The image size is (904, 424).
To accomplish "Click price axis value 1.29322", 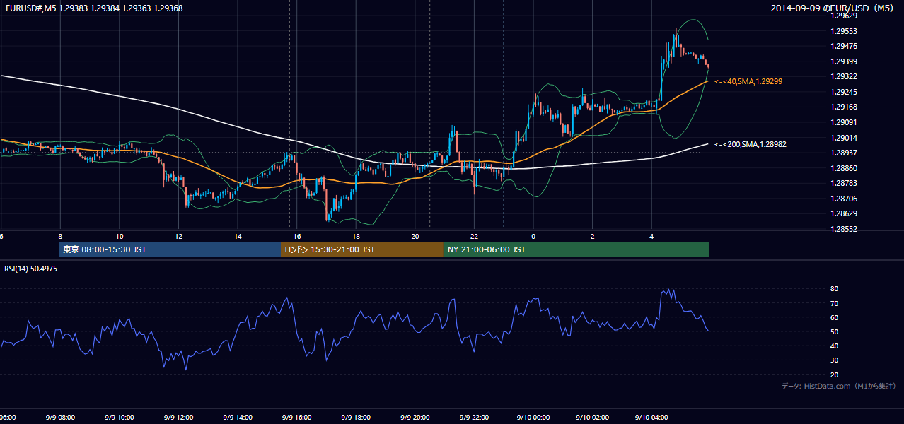I will click(x=843, y=76).
